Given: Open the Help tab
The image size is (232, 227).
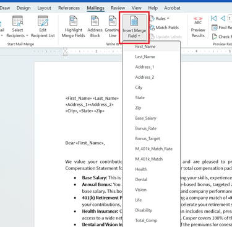Looking at the screenshot, I should [153, 8].
